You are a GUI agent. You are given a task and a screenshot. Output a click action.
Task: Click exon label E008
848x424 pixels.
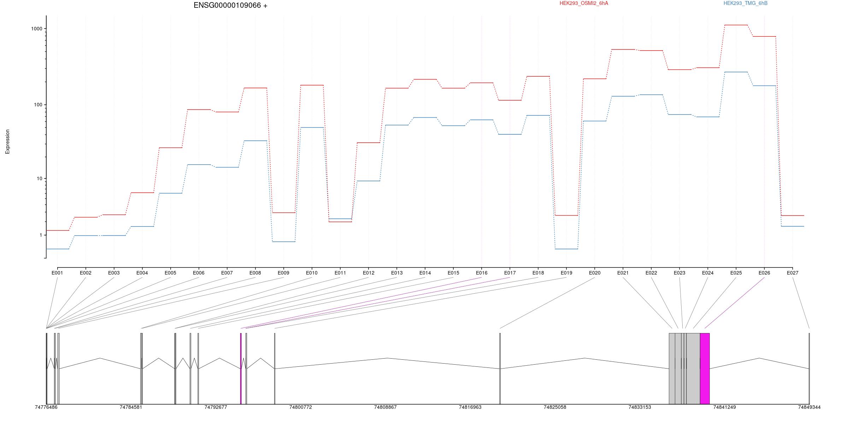255,273
